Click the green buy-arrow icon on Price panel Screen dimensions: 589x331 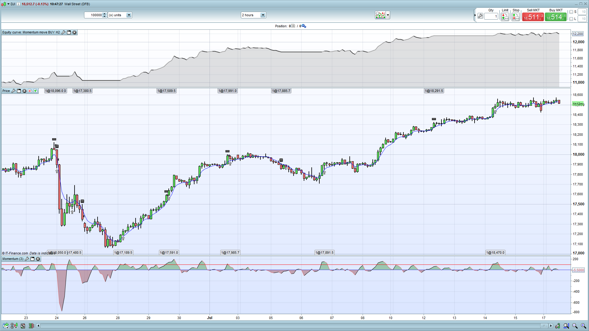tap(35, 91)
